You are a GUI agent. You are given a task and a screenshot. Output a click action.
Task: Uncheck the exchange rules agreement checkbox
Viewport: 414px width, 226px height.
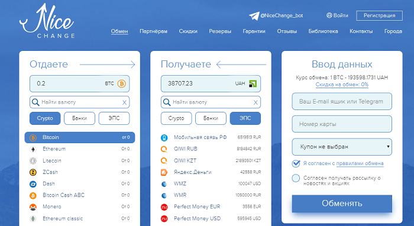coord(296,164)
